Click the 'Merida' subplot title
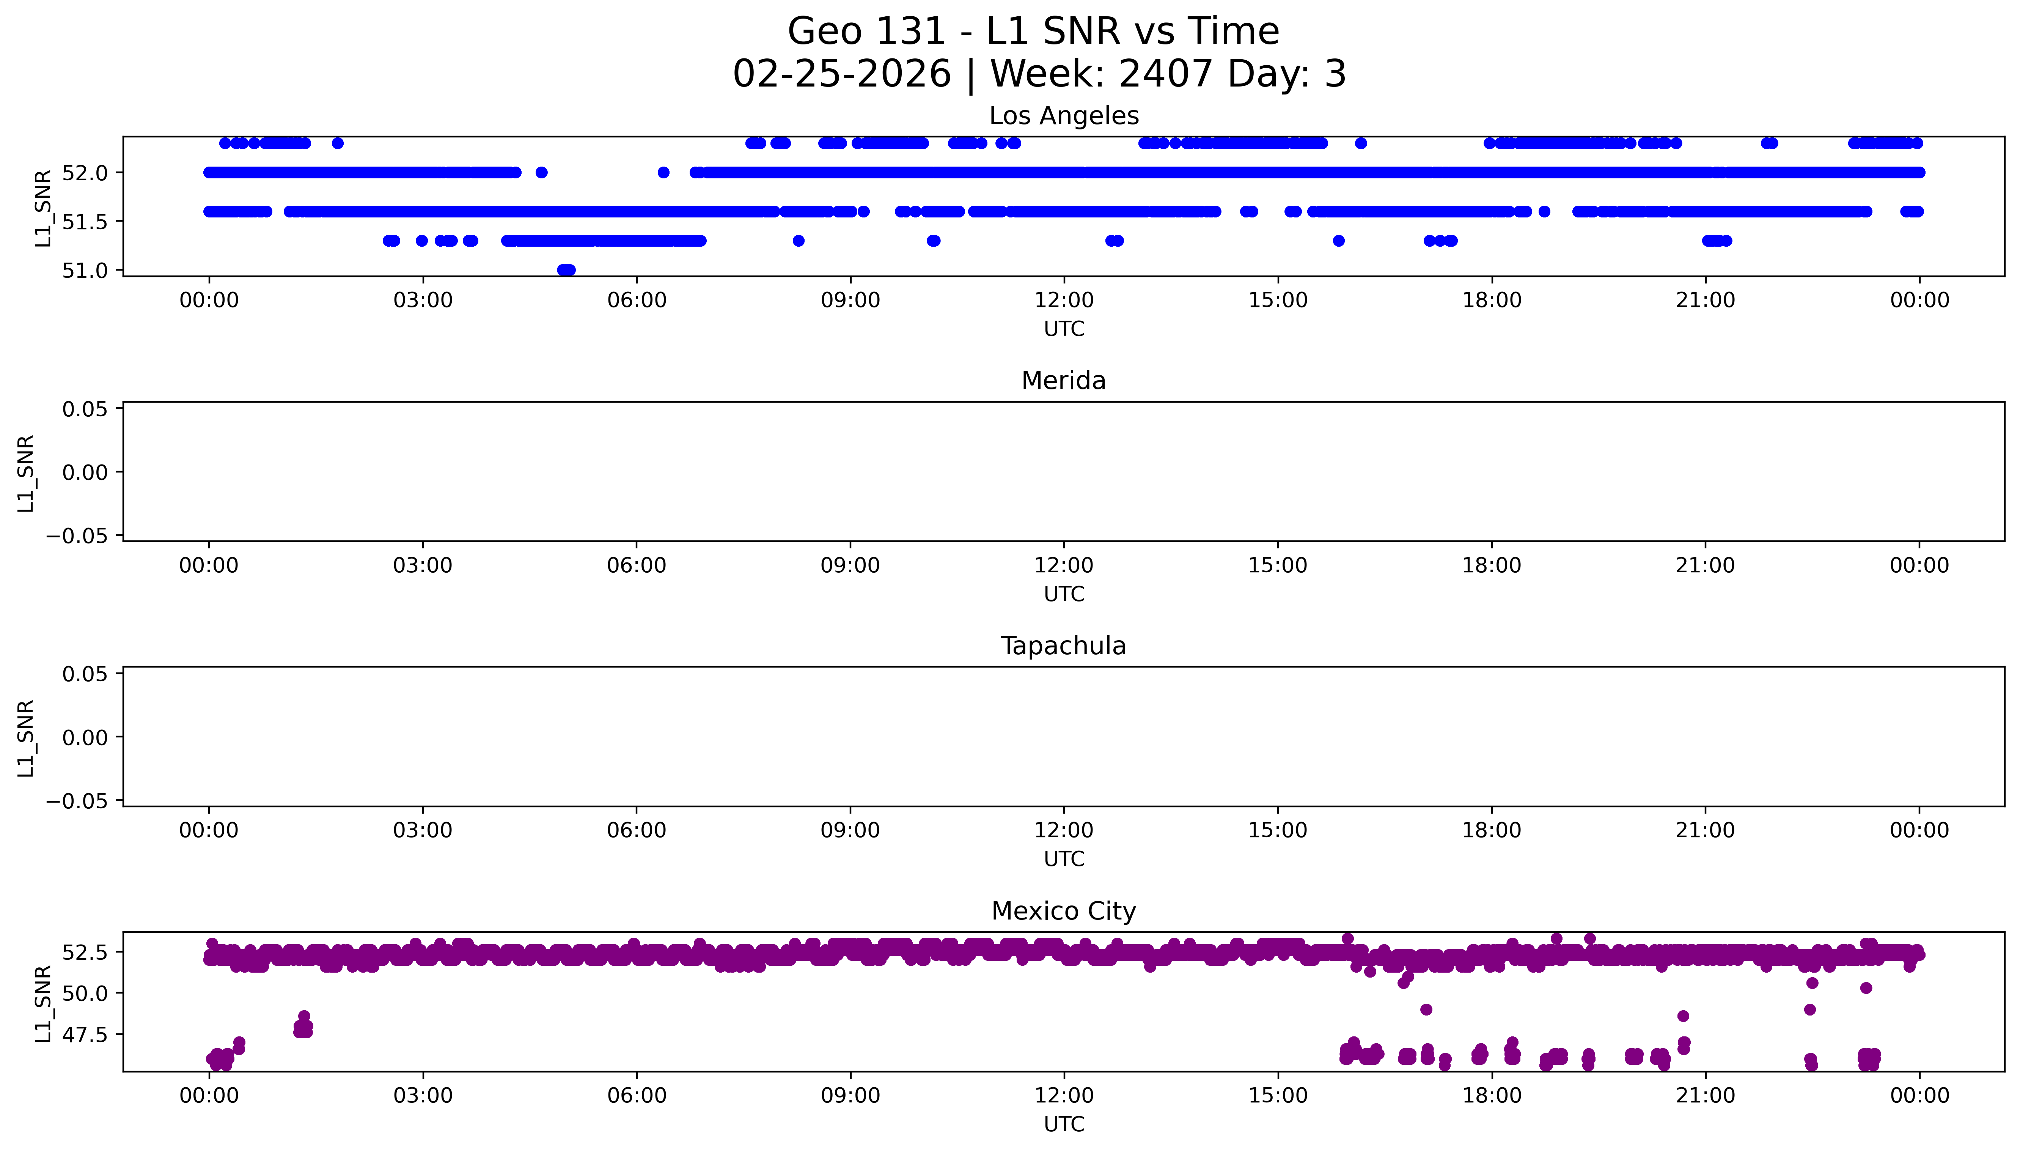The height and width of the screenshot is (1151, 2020). tap(1063, 381)
